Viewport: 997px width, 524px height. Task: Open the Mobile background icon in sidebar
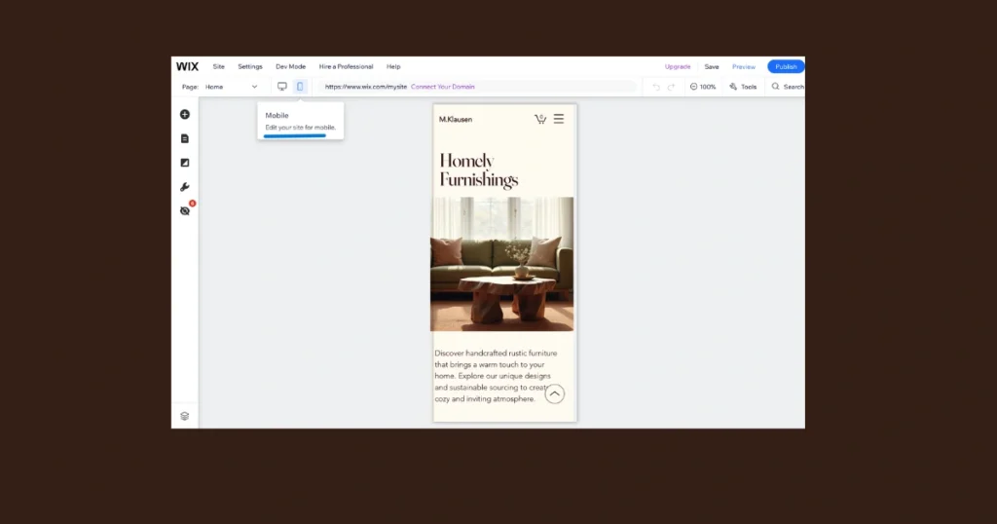tap(185, 163)
